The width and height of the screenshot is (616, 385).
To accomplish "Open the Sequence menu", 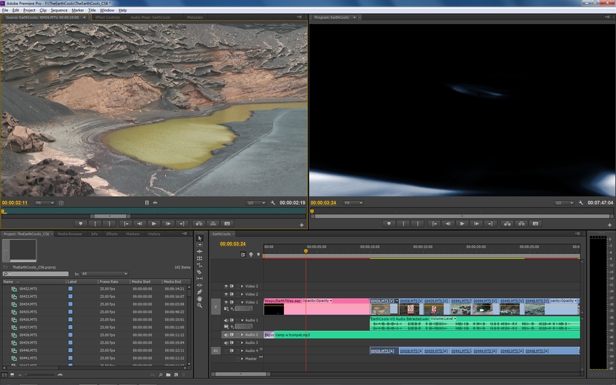I will [59, 10].
